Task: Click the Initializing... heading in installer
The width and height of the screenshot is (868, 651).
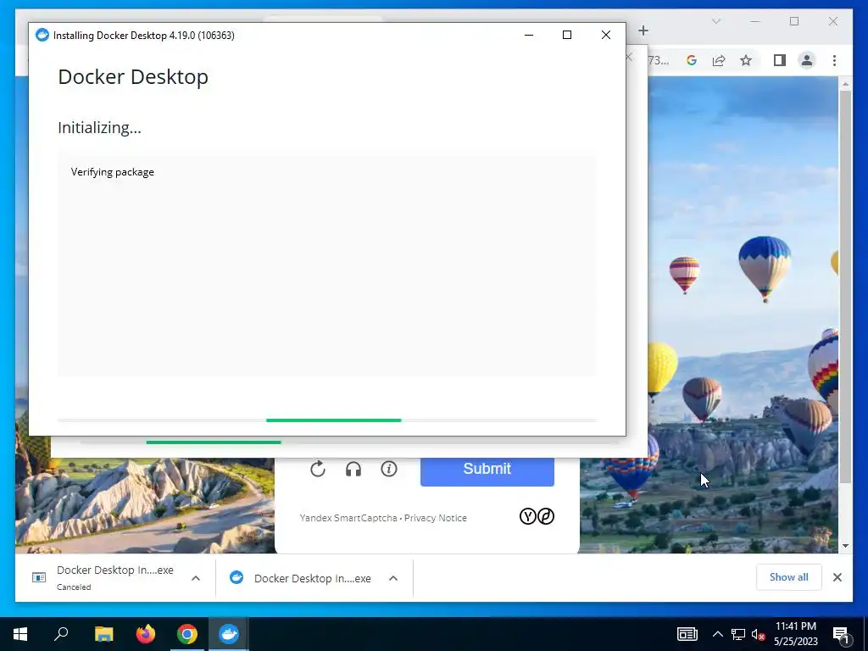Action: click(100, 128)
